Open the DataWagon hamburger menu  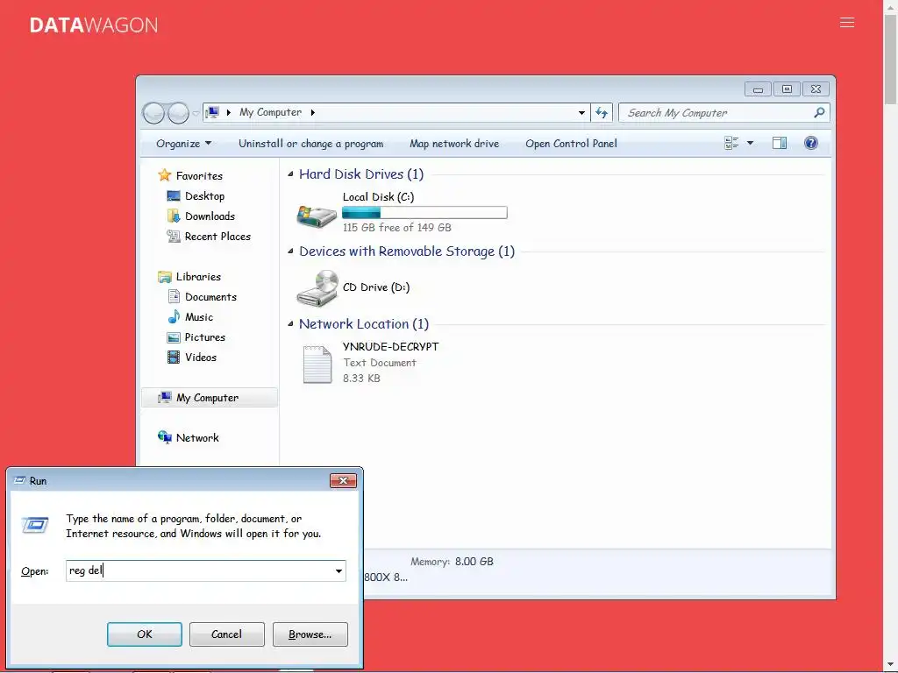coord(847,23)
